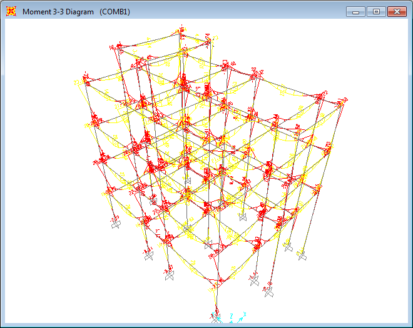Maximize the Moment 3-3 Diagram window

click(375, 11)
